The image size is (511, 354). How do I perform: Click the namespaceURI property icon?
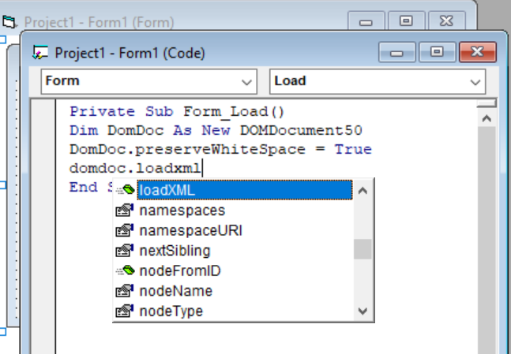coord(125,231)
